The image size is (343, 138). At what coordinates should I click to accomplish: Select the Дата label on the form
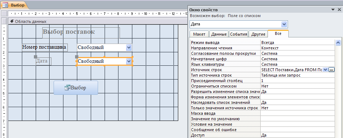(43, 61)
